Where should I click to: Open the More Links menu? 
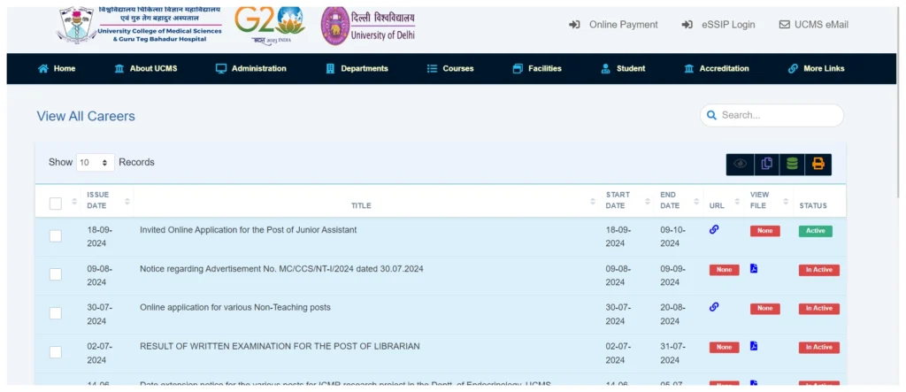[816, 68]
